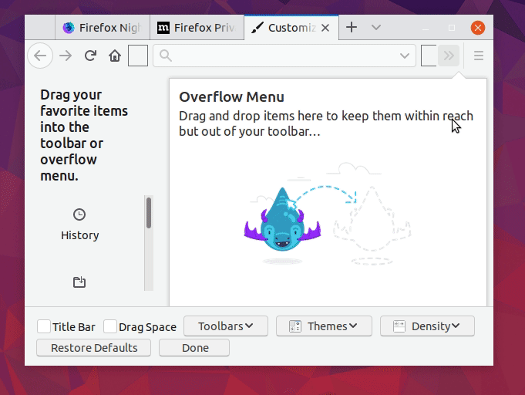525x395 pixels.
Task: Click the Restore Defaults button
Action: tap(94, 348)
